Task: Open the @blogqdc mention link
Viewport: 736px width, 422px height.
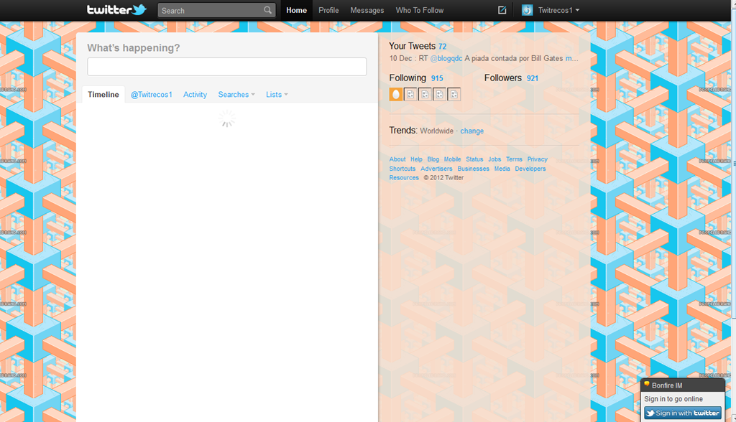Action: click(x=446, y=59)
